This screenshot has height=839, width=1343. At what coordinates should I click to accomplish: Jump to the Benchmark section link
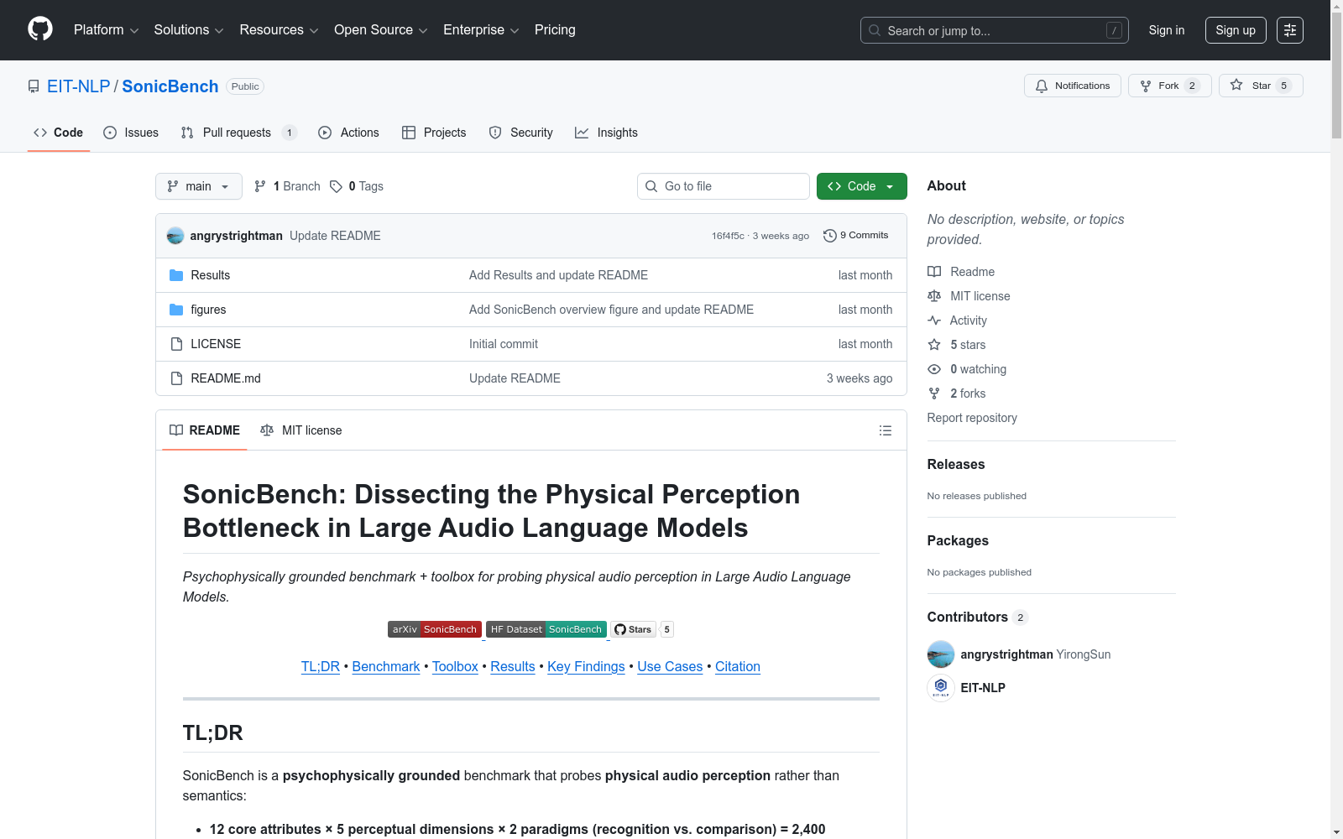(386, 666)
